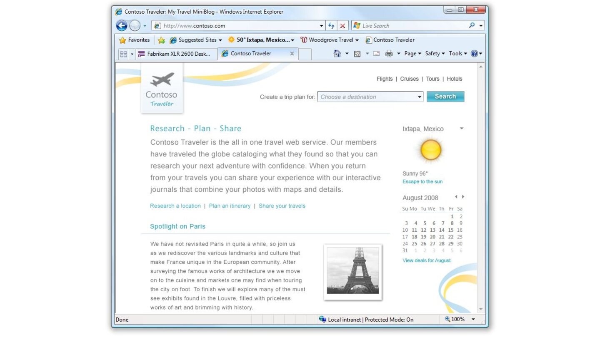
Task: Expand the address bar autocomplete dropdown
Action: click(x=321, y=26)
